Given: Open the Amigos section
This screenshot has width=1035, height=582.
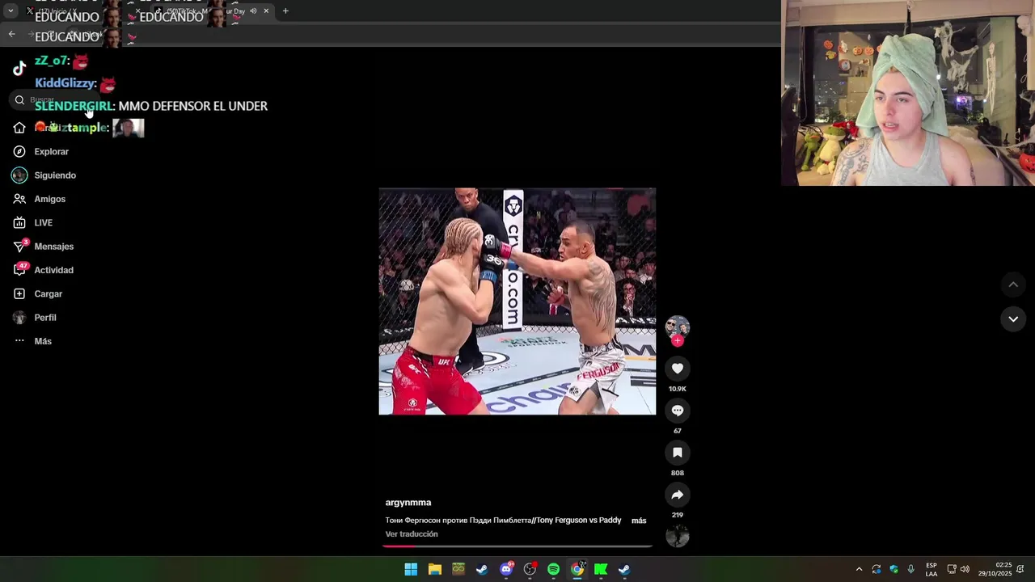Looking at the screenshot, I should pyautogui.click(x=39, y=199).
